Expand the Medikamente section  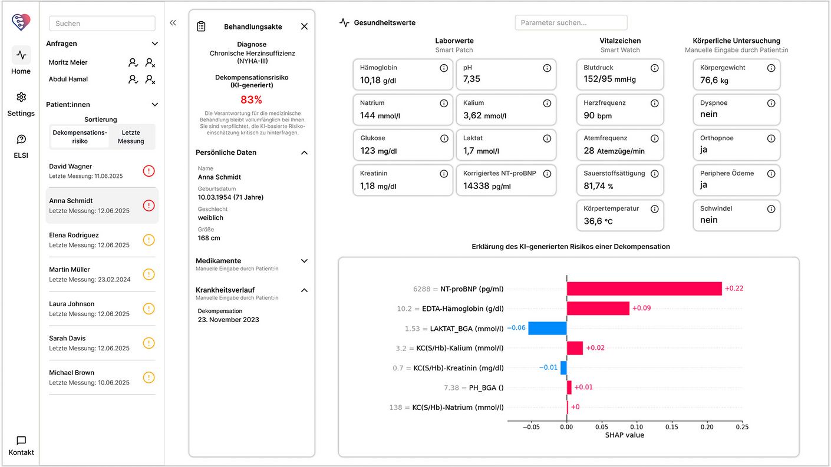(x=304, y=261)
